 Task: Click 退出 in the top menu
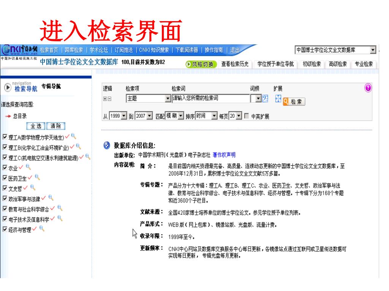pos(235,50)
